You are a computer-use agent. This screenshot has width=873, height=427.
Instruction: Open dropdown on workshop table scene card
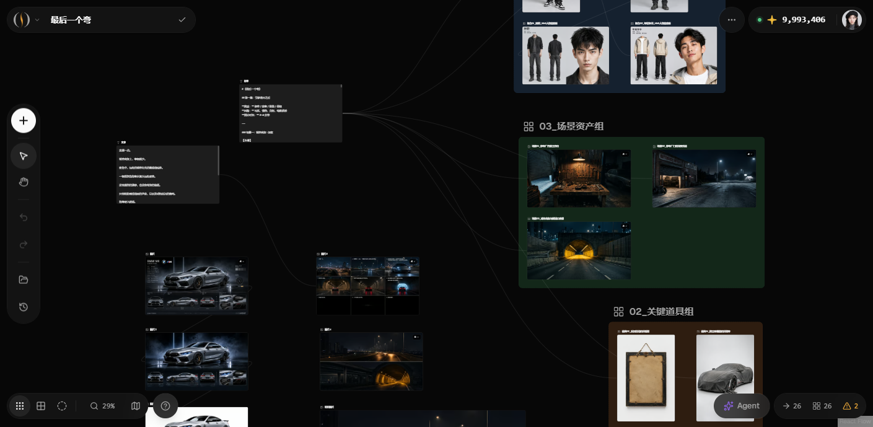[x=624, y=154]
